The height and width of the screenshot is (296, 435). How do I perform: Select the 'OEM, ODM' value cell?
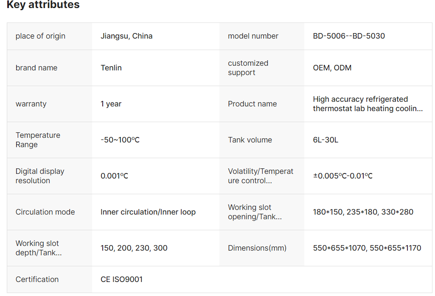pyautogui.click(x=332, y=68)
